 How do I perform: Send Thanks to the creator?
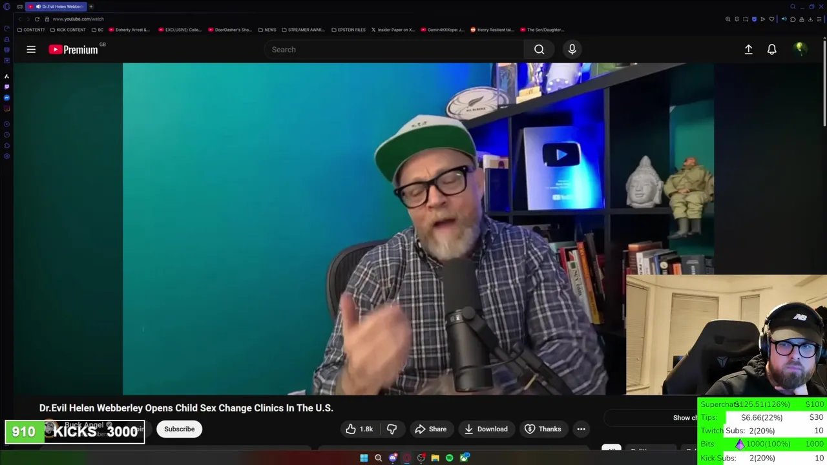point(543,429)
